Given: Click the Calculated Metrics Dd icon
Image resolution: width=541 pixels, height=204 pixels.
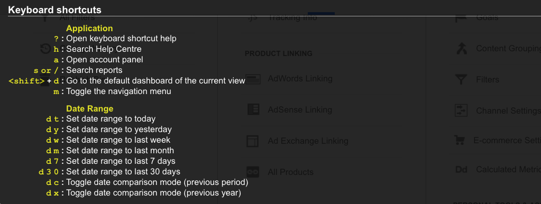Looking at the screenshot, I should tap(461, 170).
